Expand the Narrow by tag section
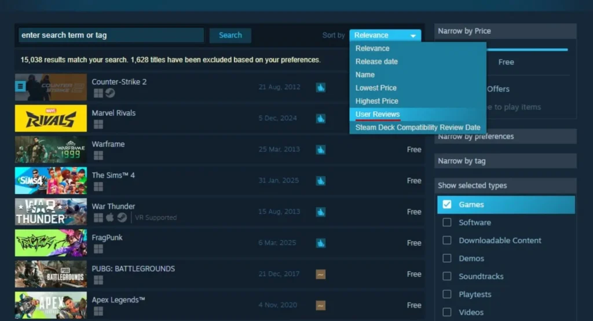593x321 pixels. pyautogui.click(x=505, y=161)
